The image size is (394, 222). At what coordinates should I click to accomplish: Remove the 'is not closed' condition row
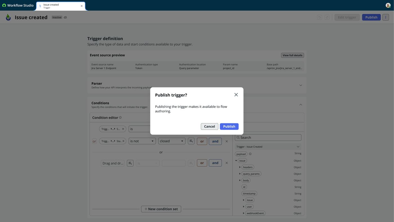(227, 141)
